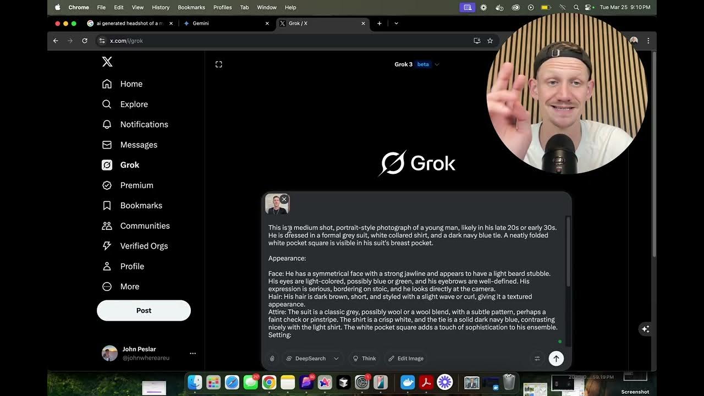Open Finder from the dock
Image resolution: width=704 pixels, height=396 pixels.
(x=195, y=382)
